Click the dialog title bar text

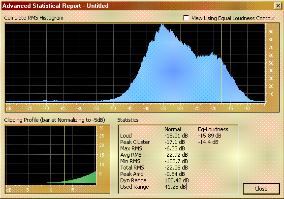56,6
